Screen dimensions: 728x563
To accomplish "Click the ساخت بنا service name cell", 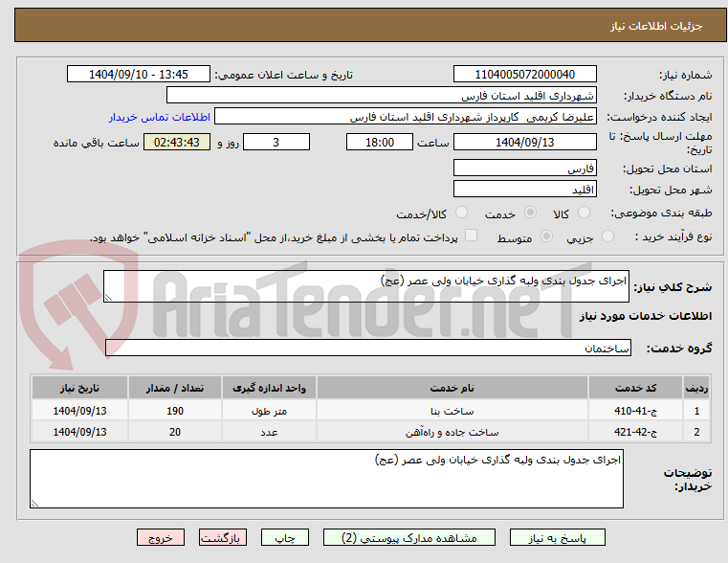I will click(452, 411).
